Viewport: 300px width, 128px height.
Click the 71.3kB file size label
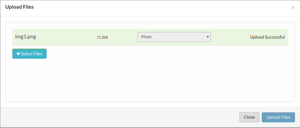coord(102,37)
